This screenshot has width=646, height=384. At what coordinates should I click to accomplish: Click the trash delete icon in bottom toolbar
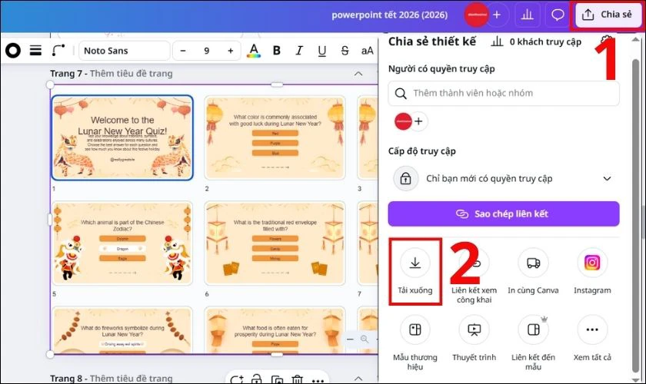coord(297,379)
